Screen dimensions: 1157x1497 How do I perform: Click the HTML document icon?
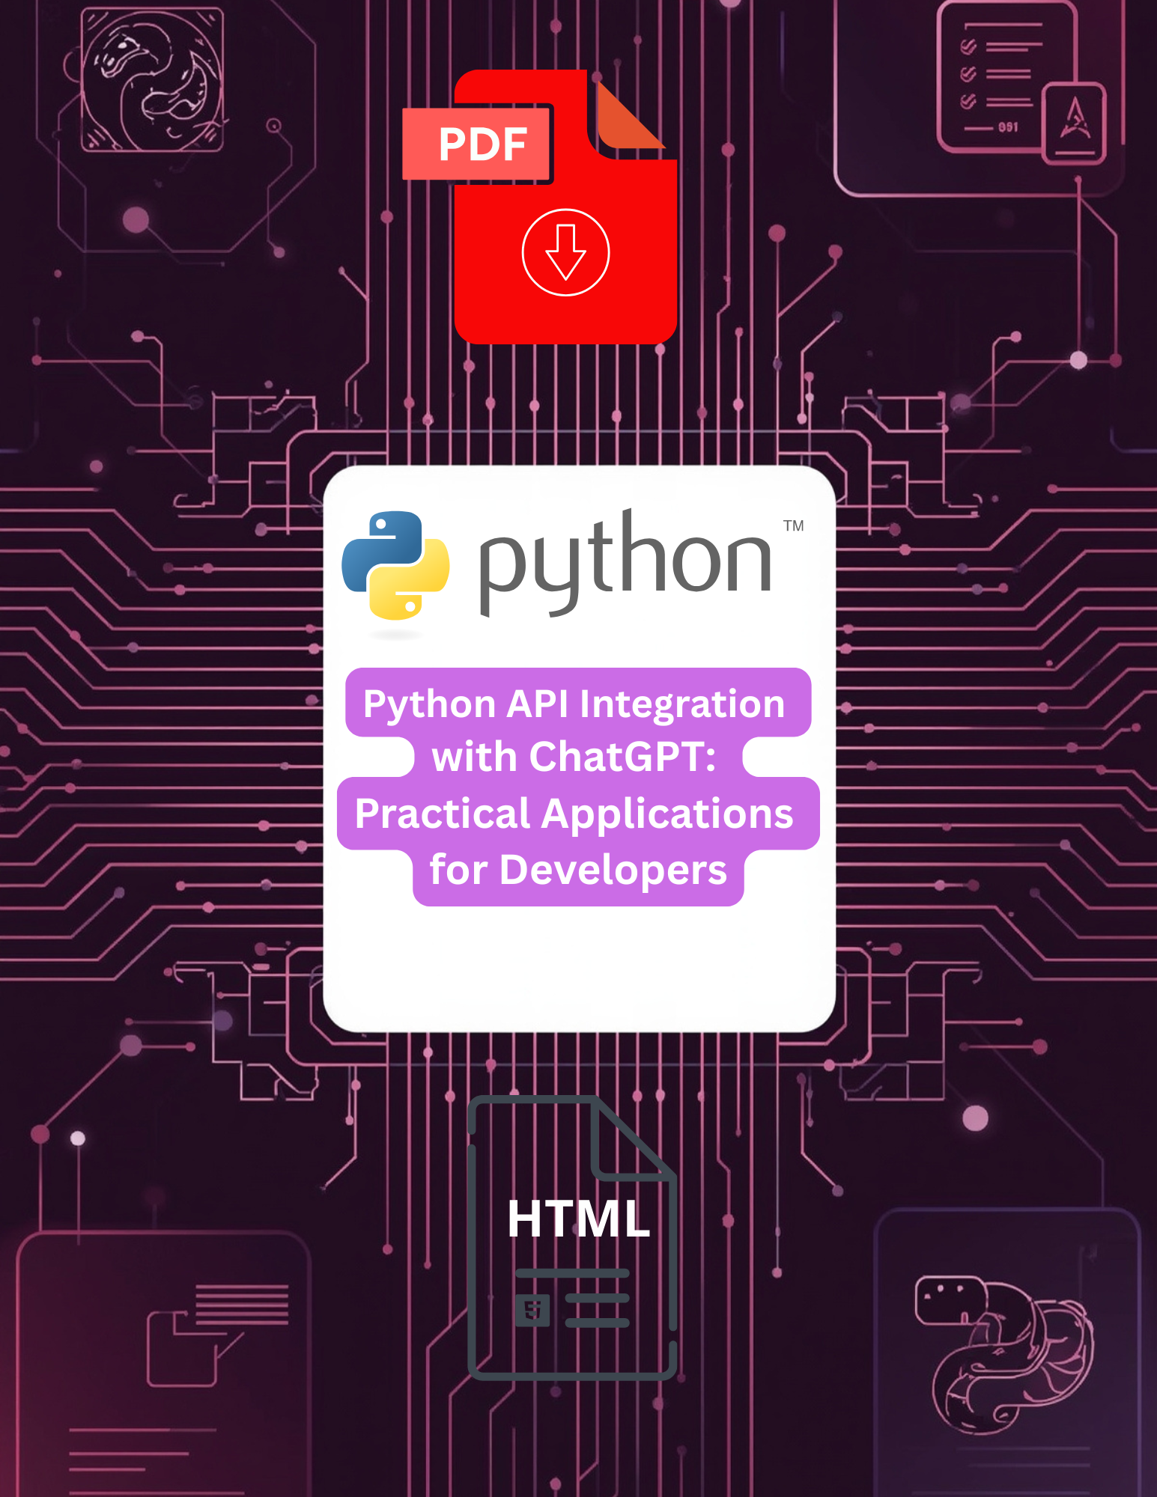tap(573, 1237)
